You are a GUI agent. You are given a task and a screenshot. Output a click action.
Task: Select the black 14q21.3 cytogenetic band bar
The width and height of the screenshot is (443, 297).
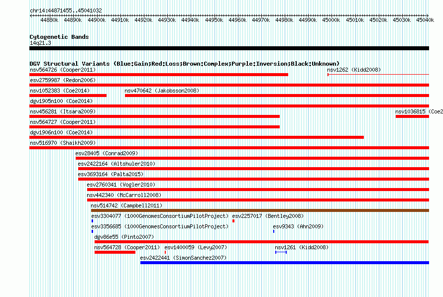(x=229, y=48)
